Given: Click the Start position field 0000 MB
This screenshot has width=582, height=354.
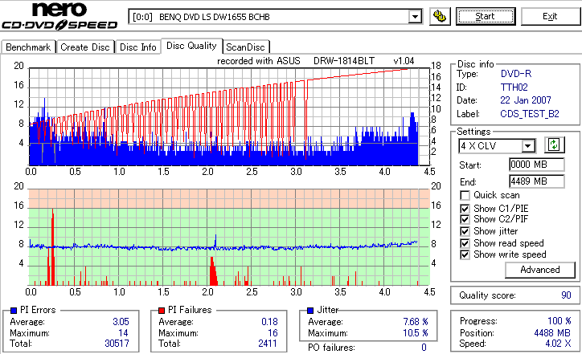Looking at the screenshot, I should [x=537, y=165].
